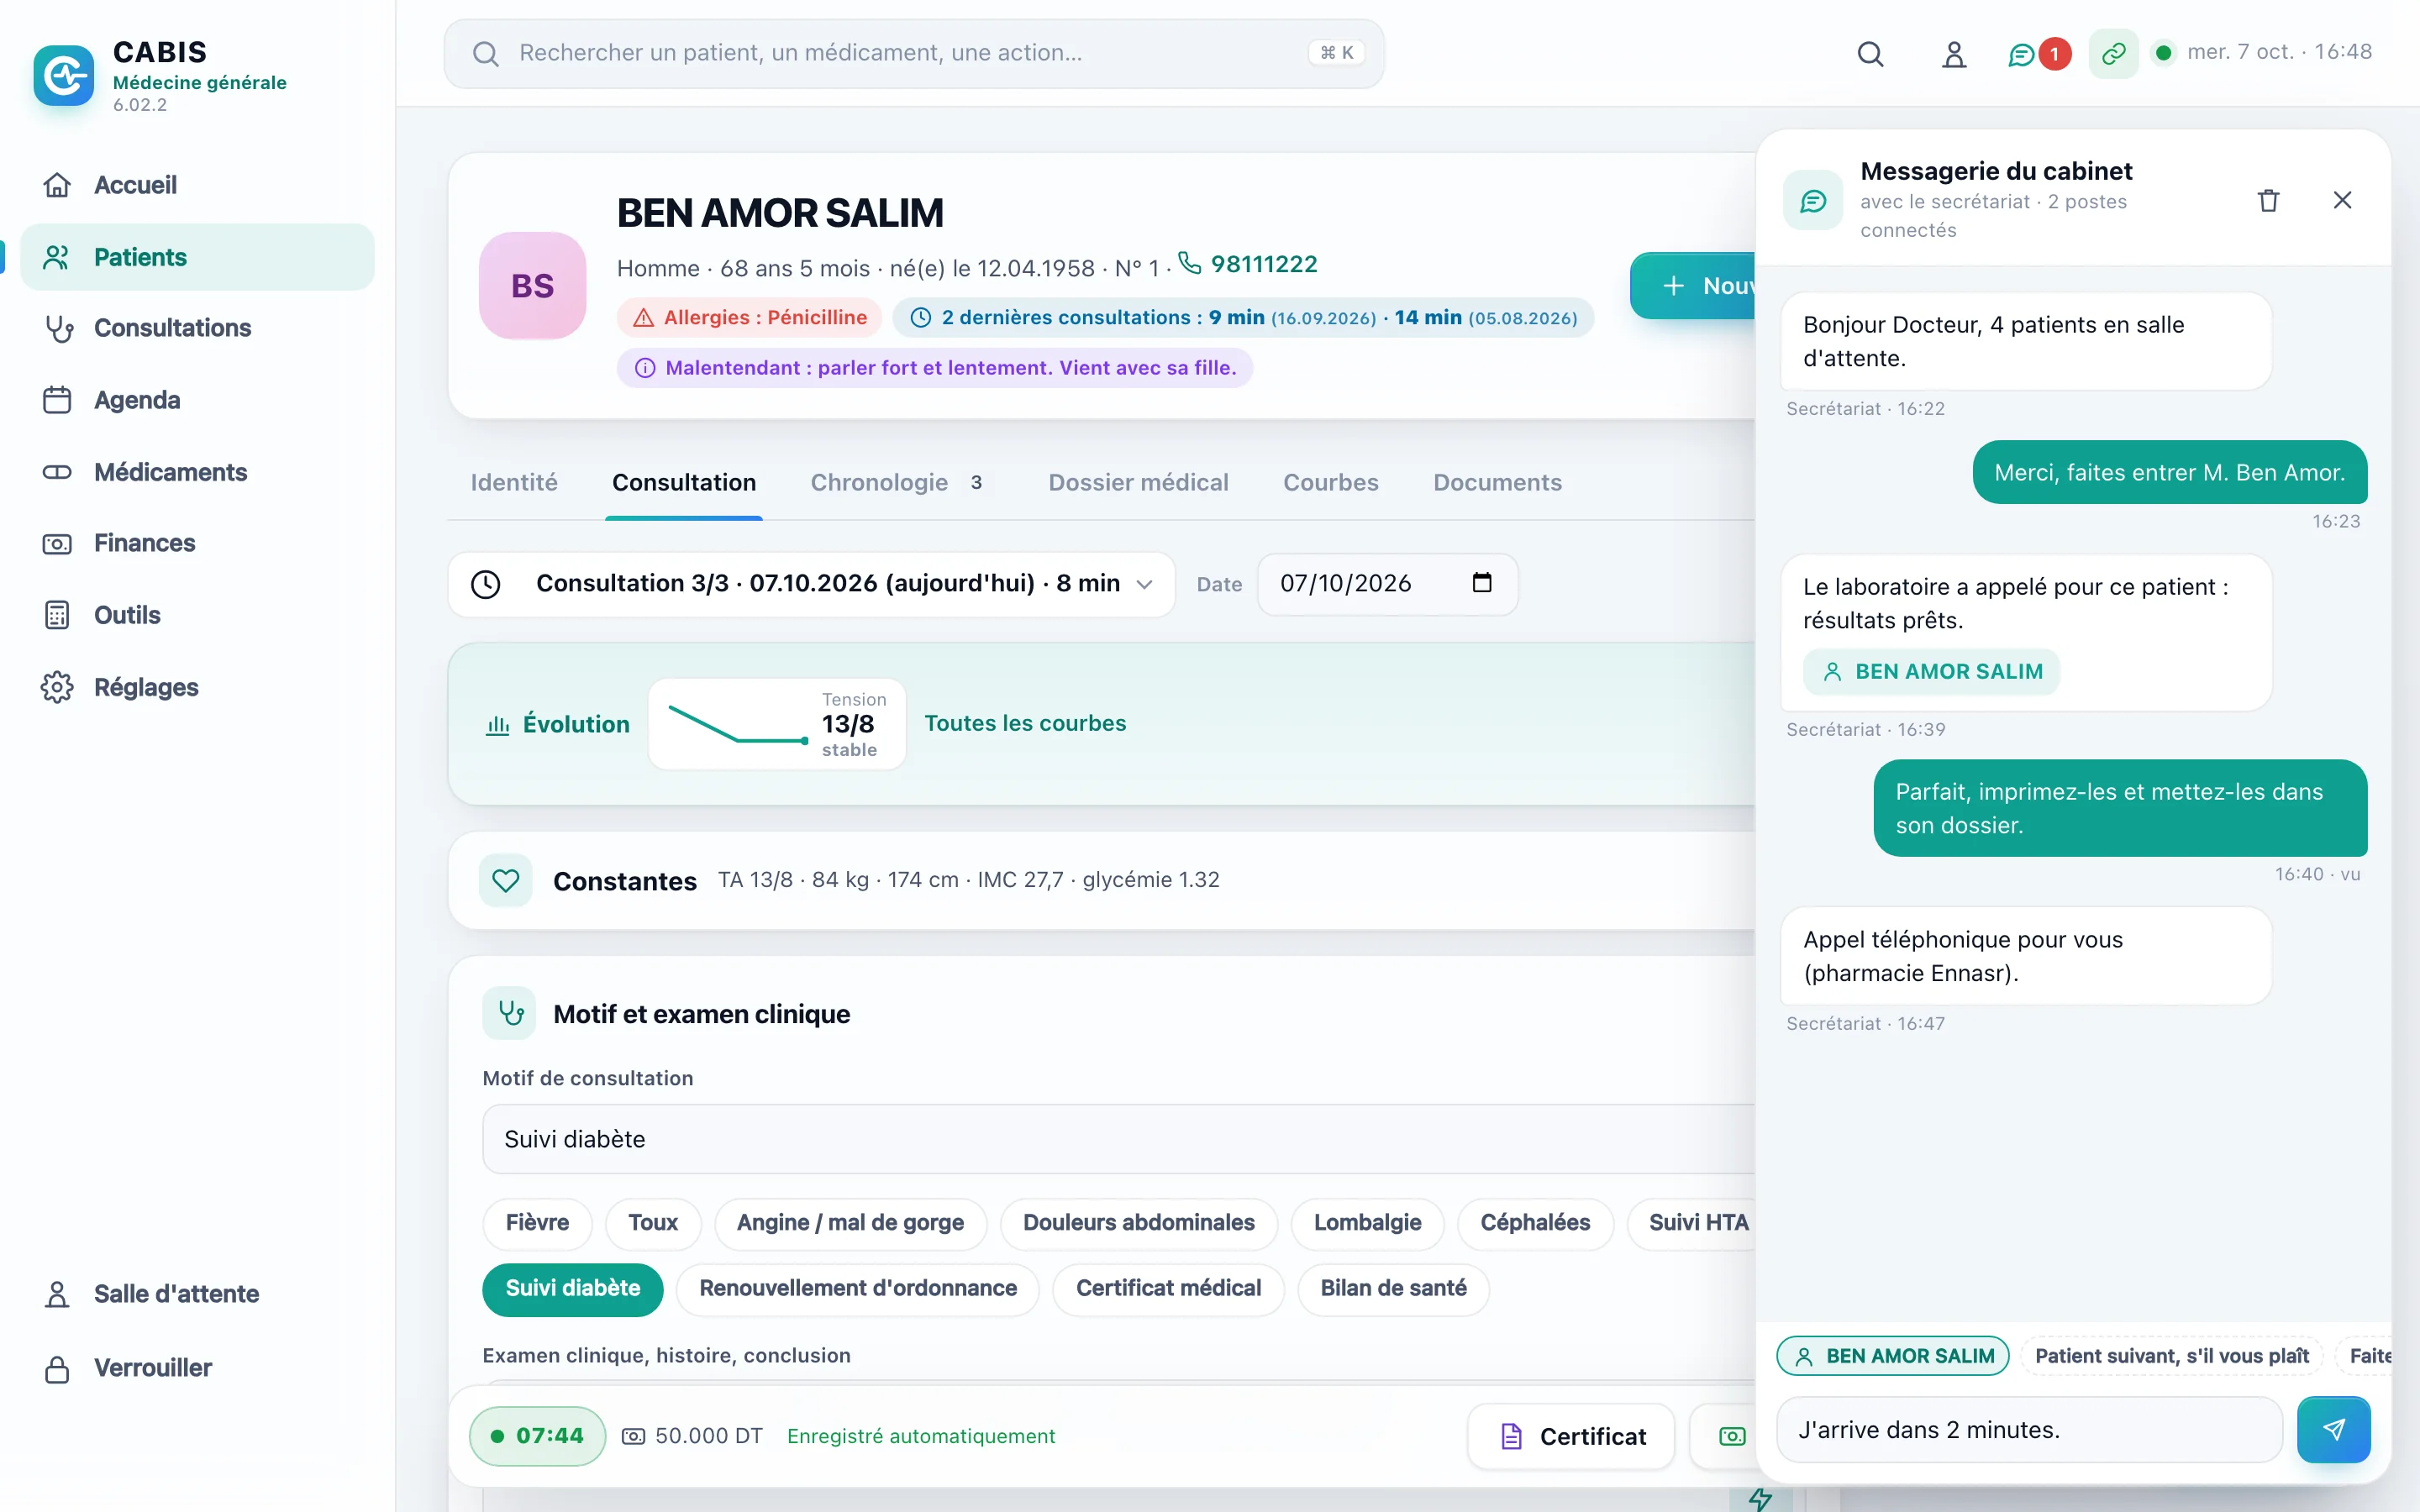
Task: Open Outils in the sidebar
Action: pyautogui.click(x=197, y=615)
